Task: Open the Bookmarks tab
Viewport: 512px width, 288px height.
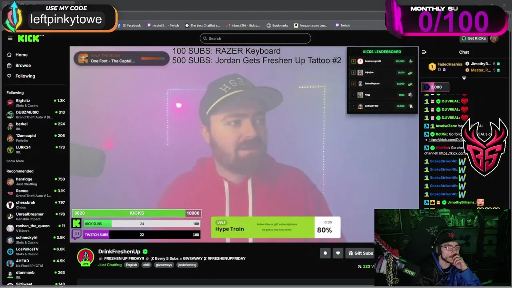Action: 277,25
